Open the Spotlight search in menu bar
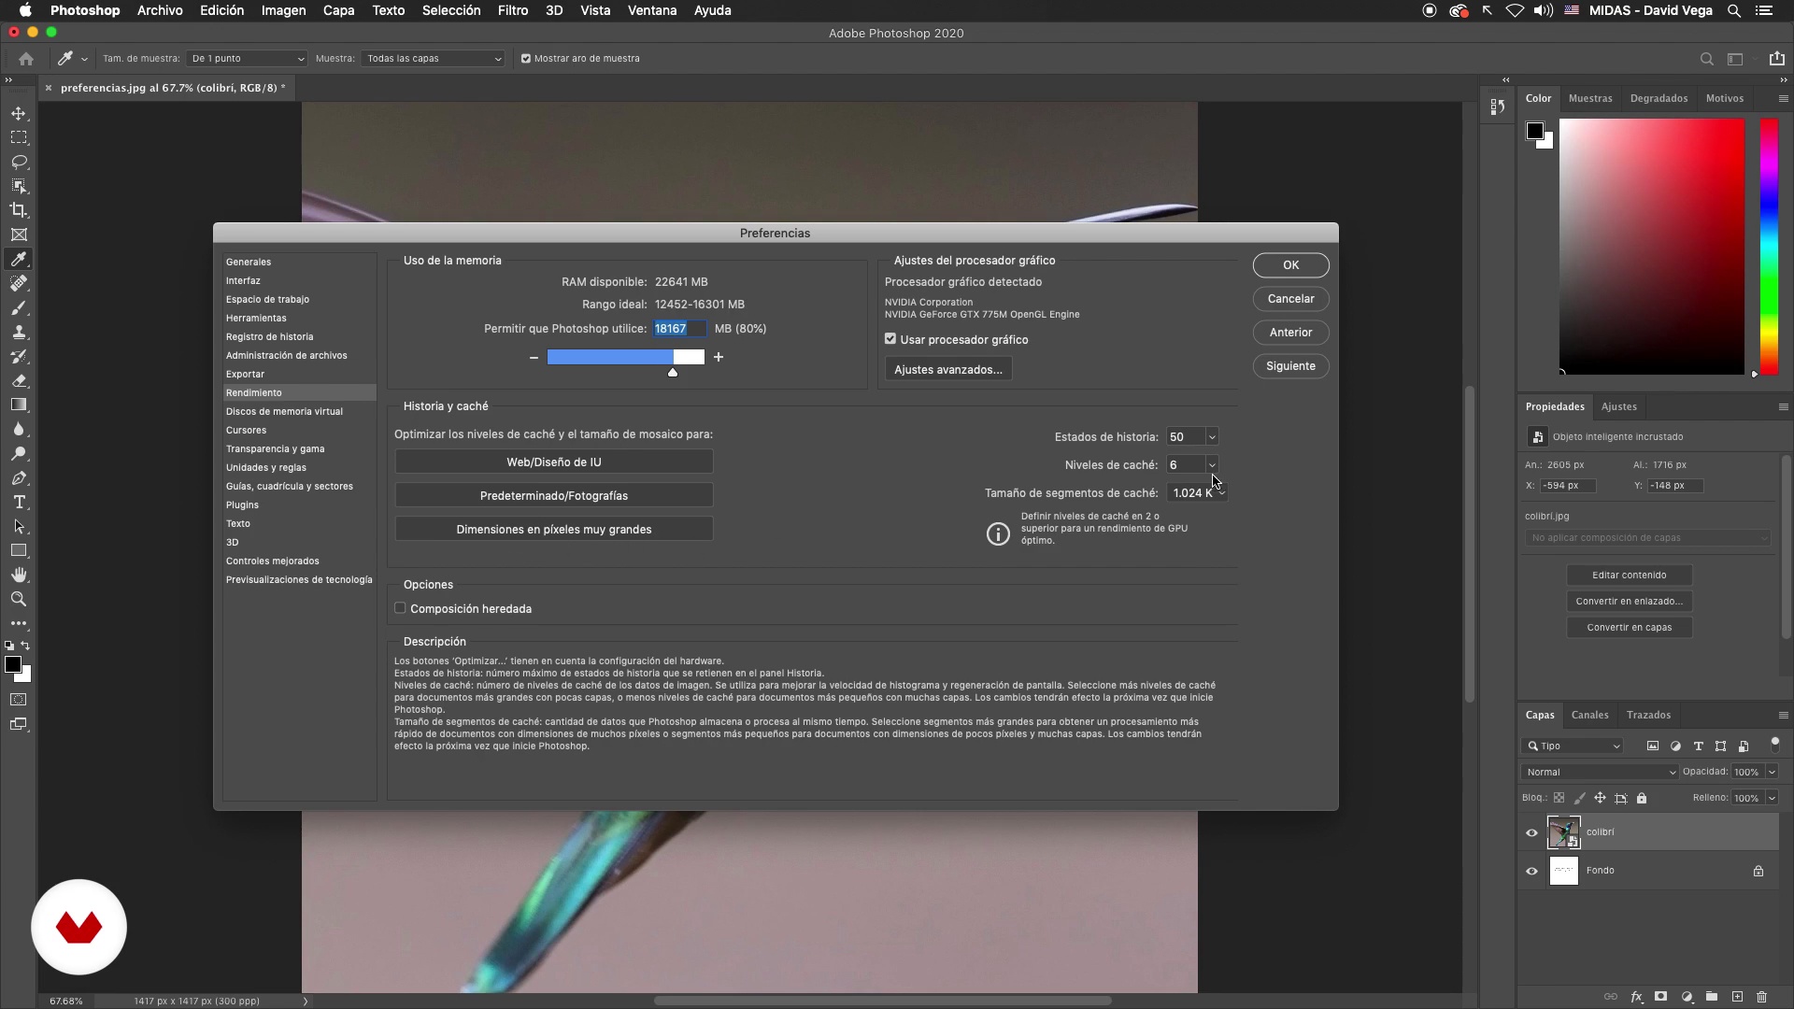This screenshot has width=1794, height=1009. pos(1733,10)
